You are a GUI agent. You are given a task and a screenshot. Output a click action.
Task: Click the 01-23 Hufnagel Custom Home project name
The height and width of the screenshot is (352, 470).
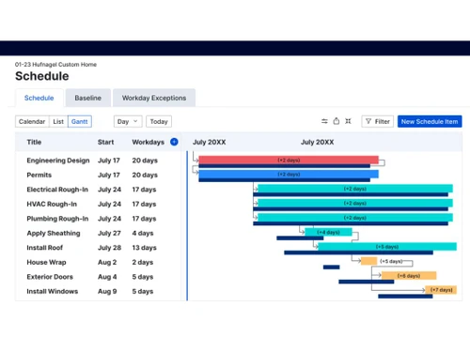(x=55, y=65)
